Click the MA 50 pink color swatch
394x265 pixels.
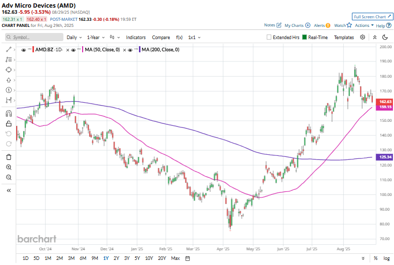[x=83, y=50]
